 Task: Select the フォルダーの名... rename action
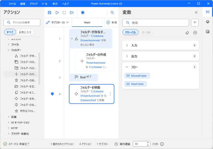click(x=25, y=105)
